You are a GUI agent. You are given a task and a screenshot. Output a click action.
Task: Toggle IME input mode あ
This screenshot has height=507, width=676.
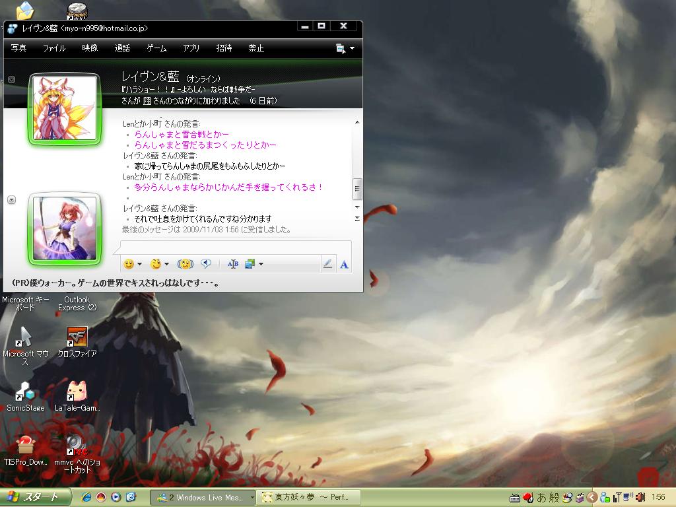[541, 498]
